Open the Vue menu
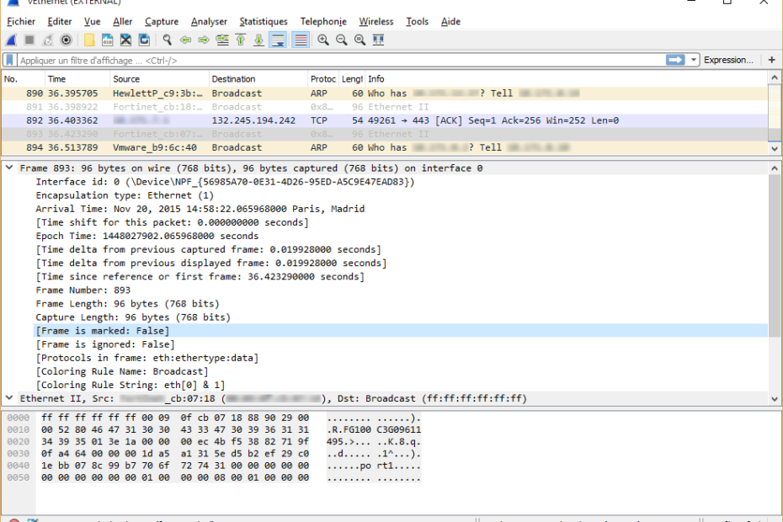Viewport: 783px width, 522px height. 93,22
